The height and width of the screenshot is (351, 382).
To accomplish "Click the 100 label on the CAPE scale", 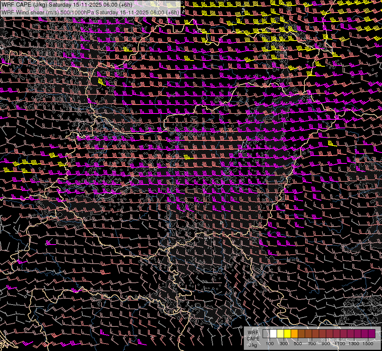I will tap(270, 344).
